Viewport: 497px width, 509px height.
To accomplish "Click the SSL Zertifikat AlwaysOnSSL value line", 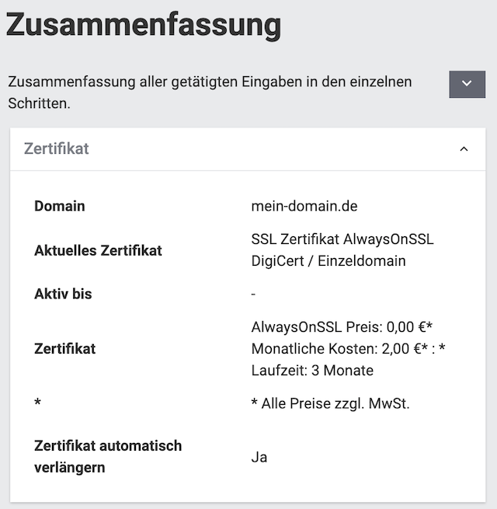I will [x=342, y=239].
